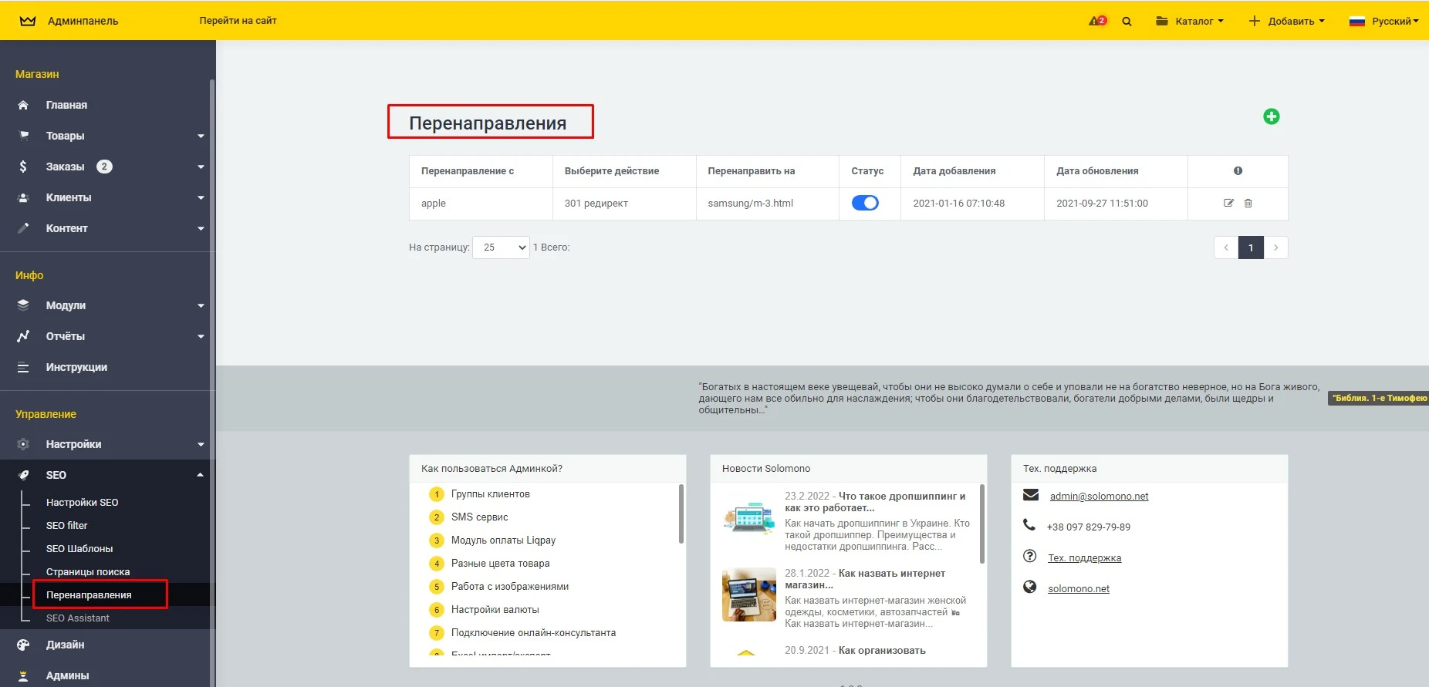Image resolution: width=1429 pixels, height=687 pixels.
Task: Open SEO Assistant submenu item
Action: [77, 618]
